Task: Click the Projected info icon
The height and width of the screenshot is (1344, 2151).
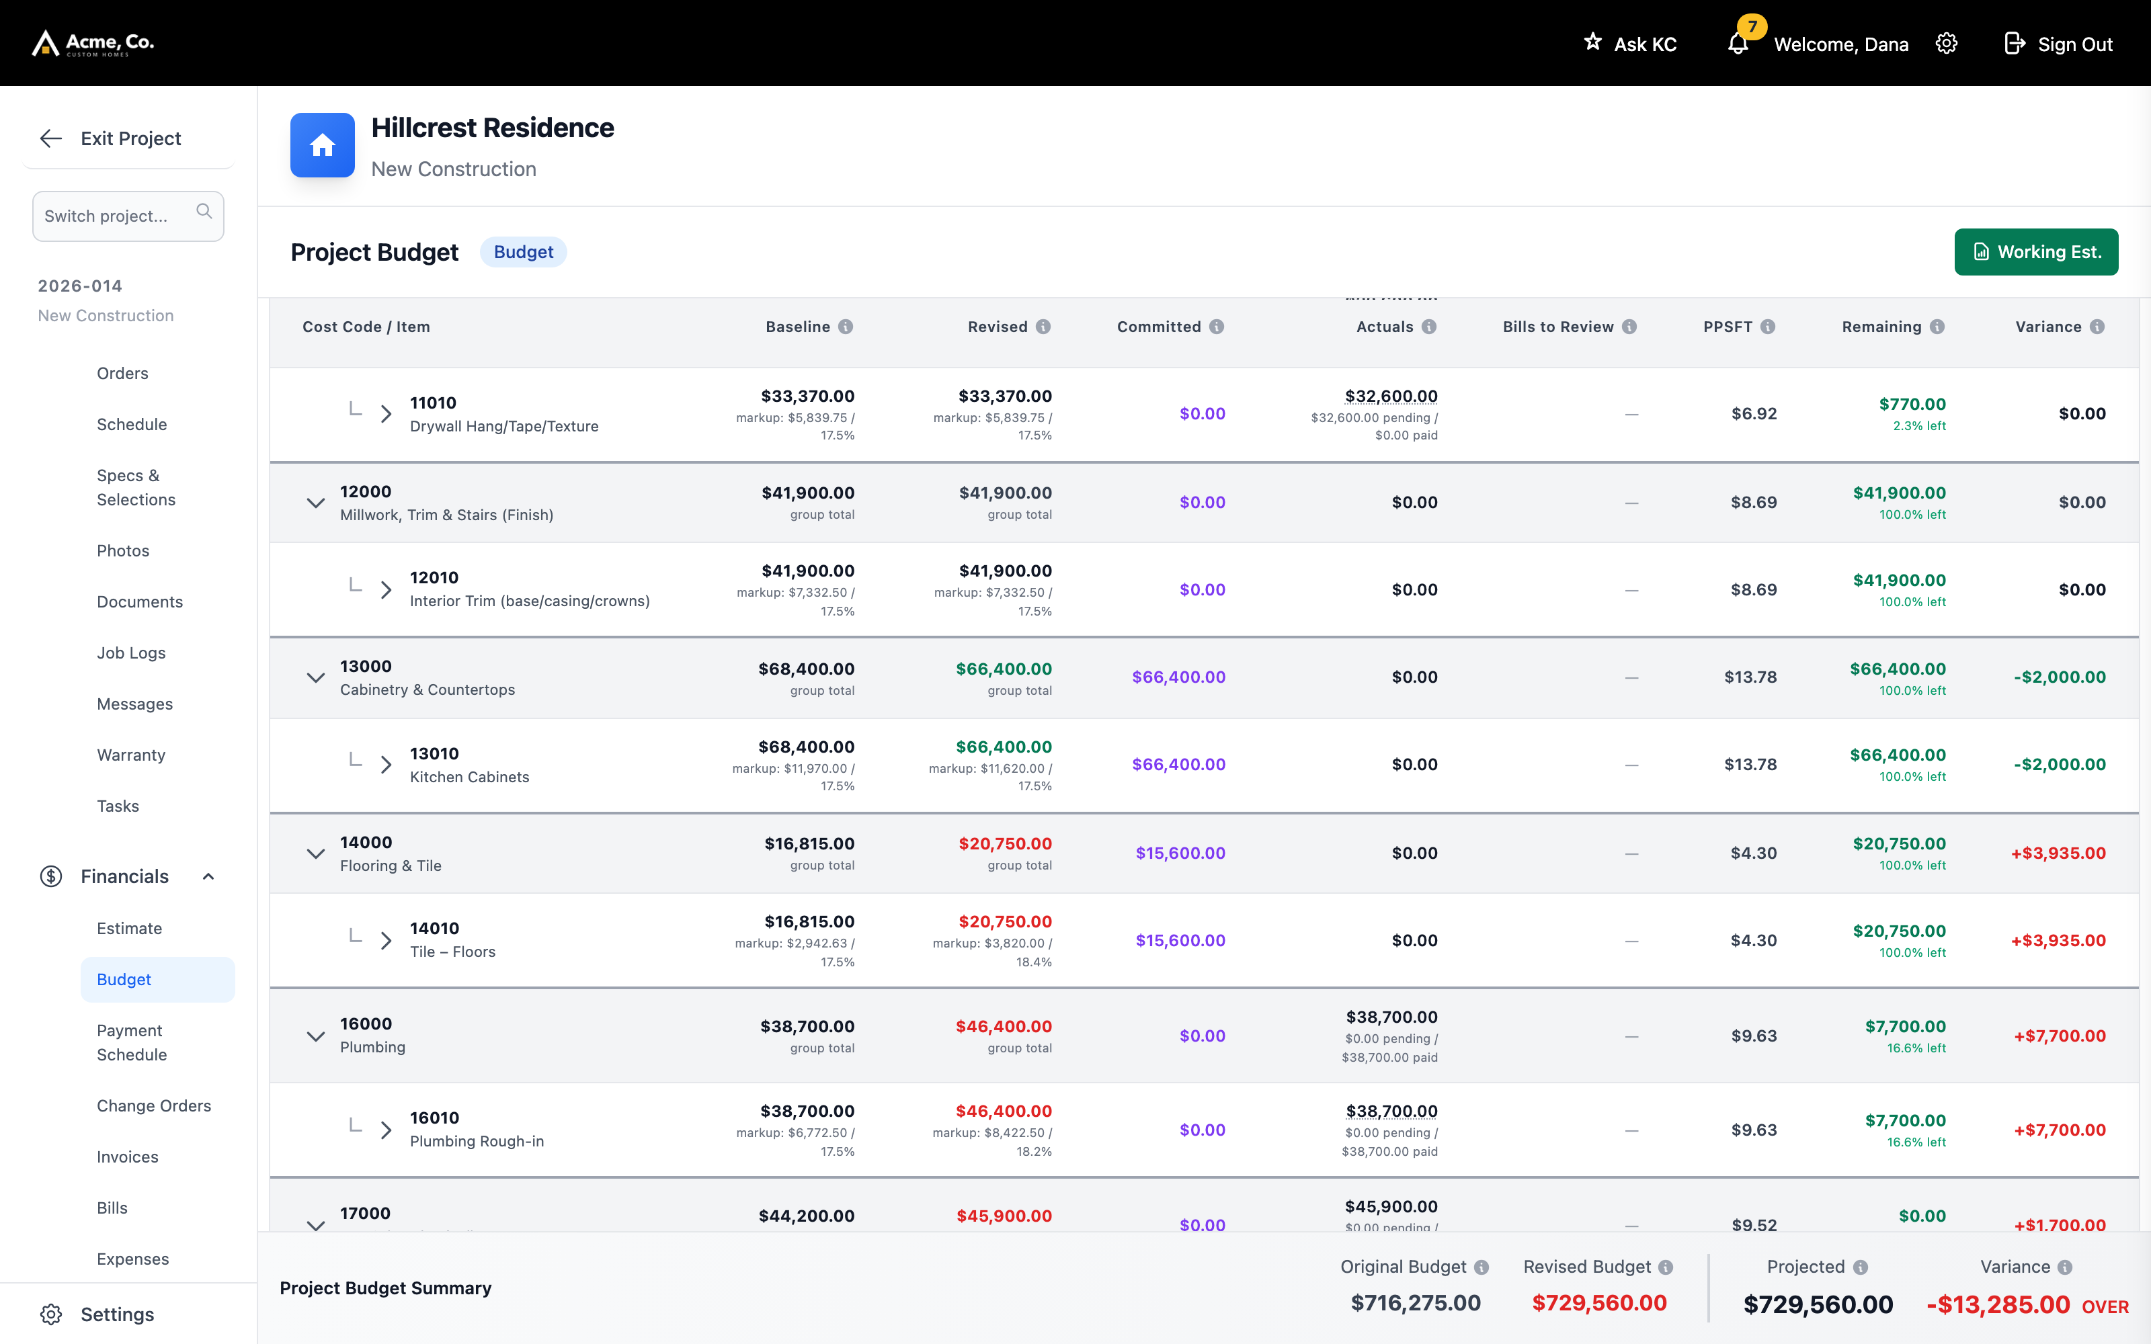Action: pos(1861,1267)
